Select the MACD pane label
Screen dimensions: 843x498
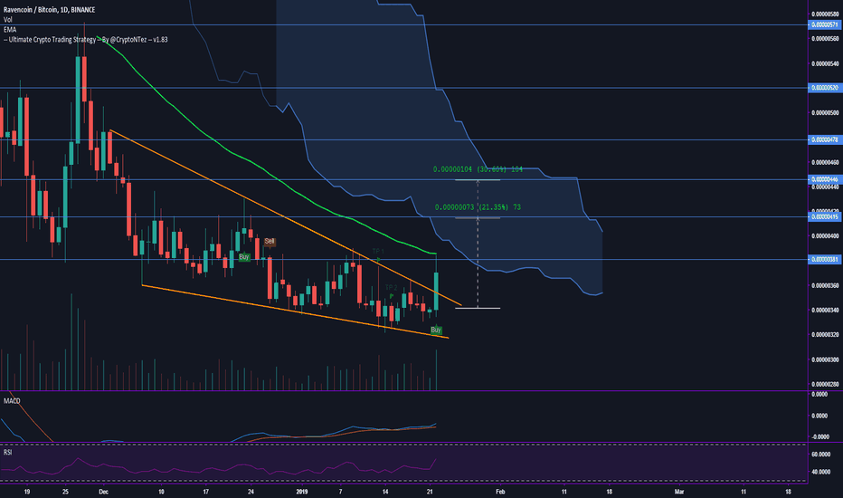pos(12,401)
